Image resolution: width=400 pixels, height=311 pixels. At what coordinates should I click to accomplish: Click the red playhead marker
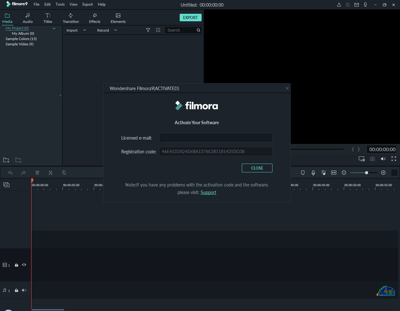click(32, 180)
